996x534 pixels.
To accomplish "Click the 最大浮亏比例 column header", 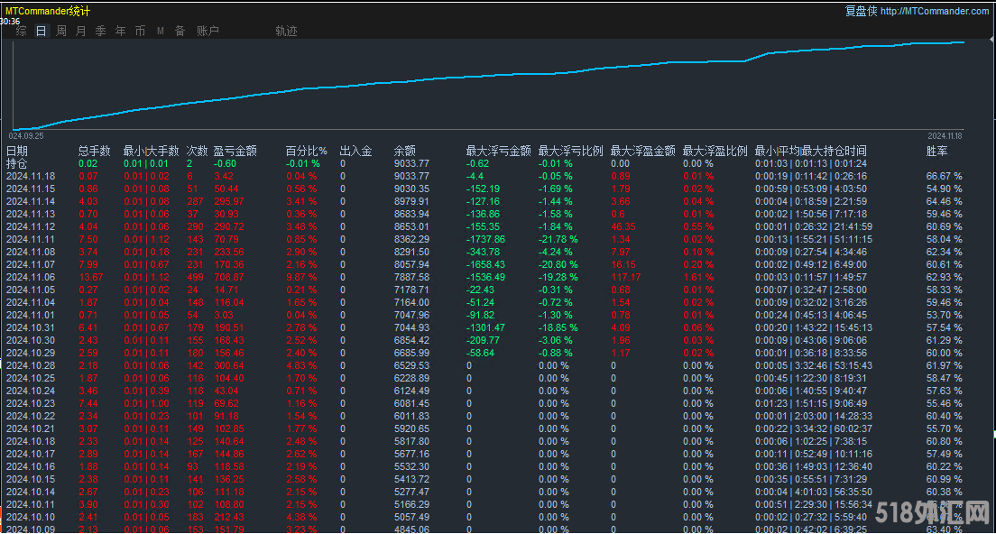I will point(570,151).
